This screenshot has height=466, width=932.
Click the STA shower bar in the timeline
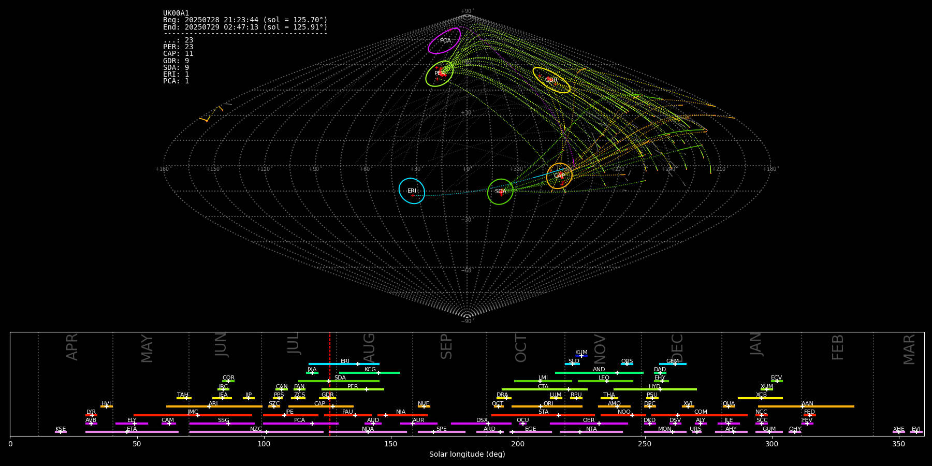click(543, 415)
